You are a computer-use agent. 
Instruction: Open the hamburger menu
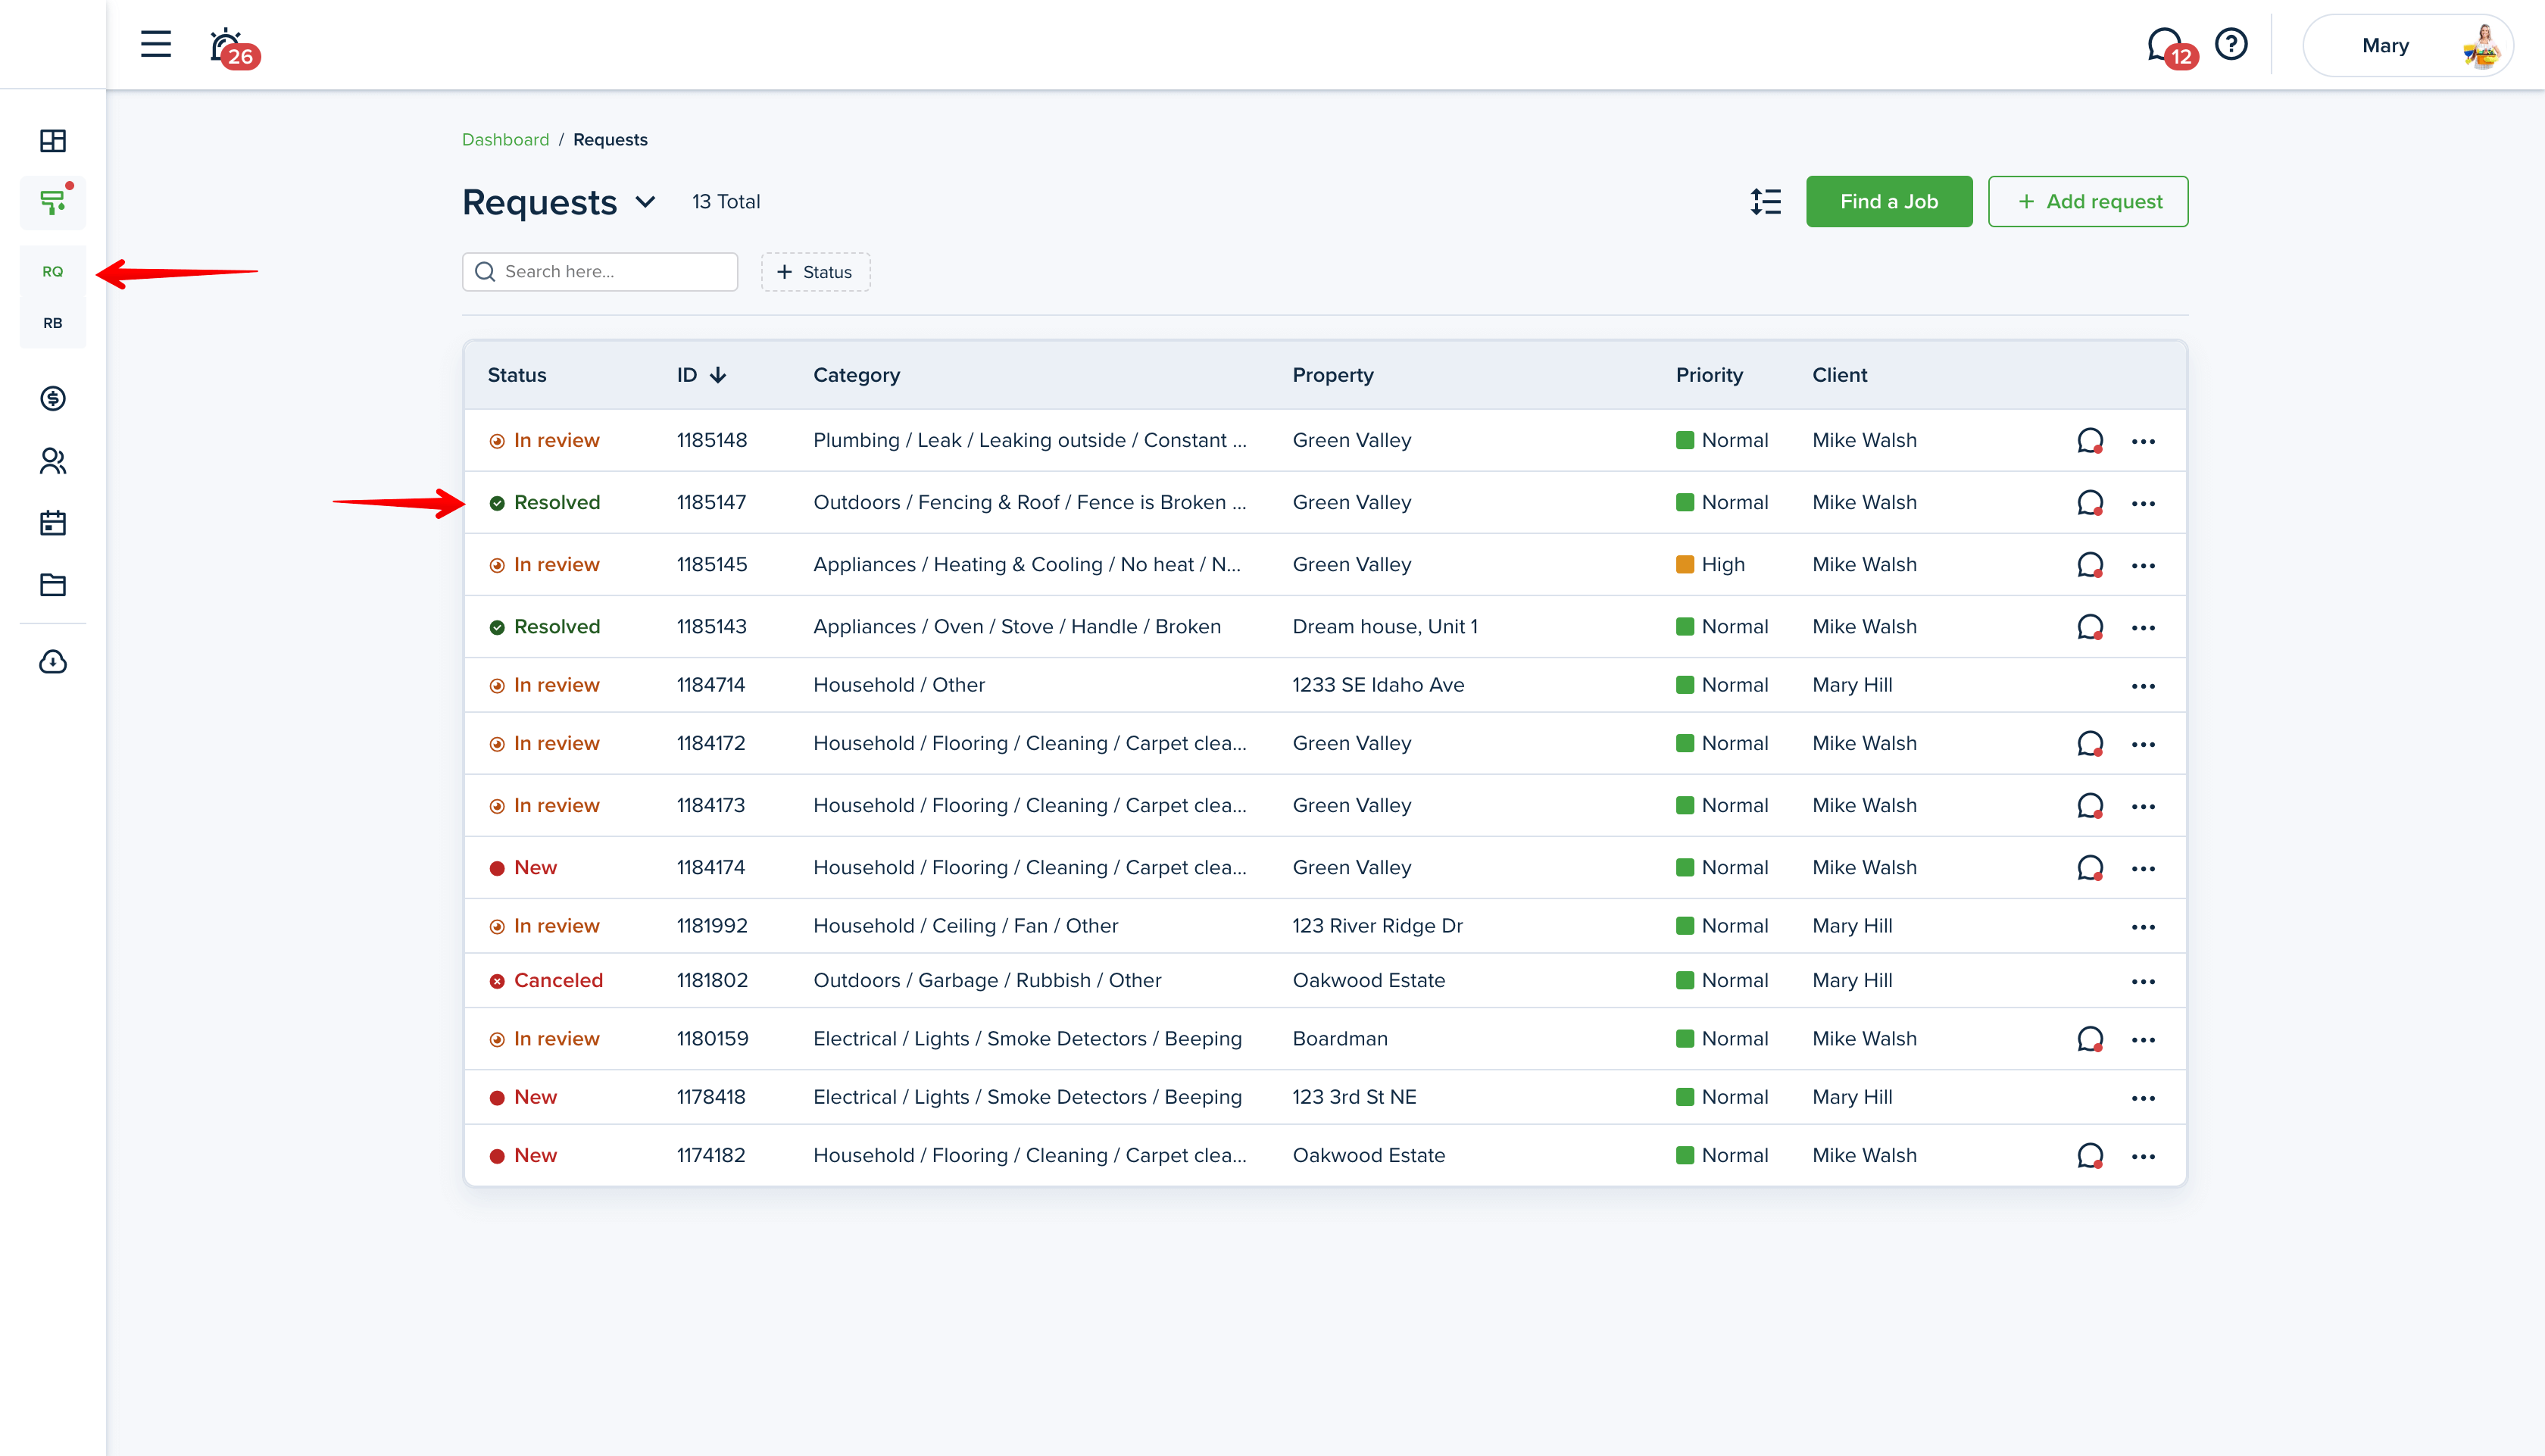click(x=155, y=44)
